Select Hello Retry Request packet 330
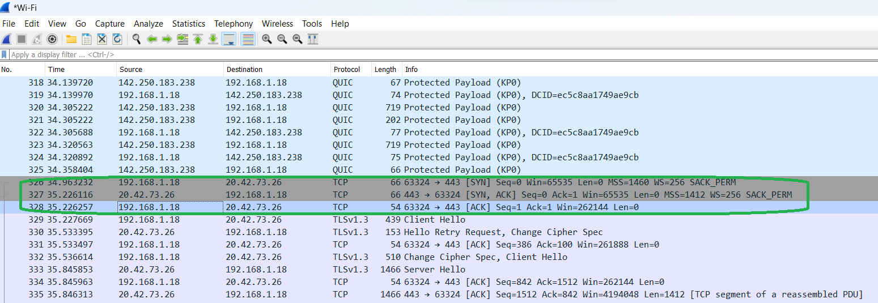 tap(439, 232)
